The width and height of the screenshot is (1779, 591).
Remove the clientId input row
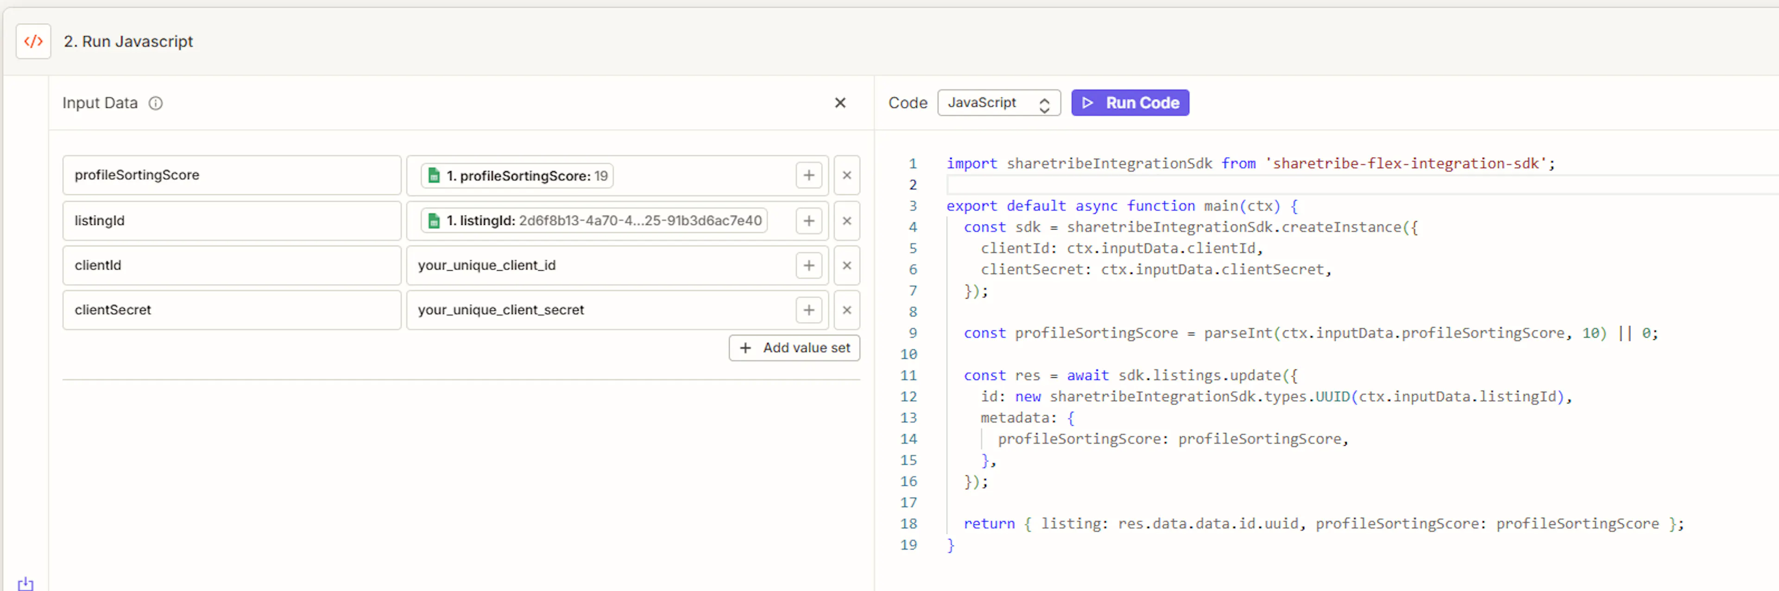point(847,266)
